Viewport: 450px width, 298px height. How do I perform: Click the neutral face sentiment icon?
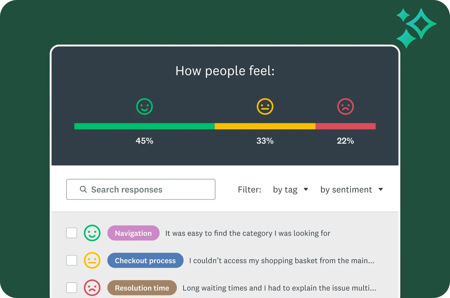point(265,106)
